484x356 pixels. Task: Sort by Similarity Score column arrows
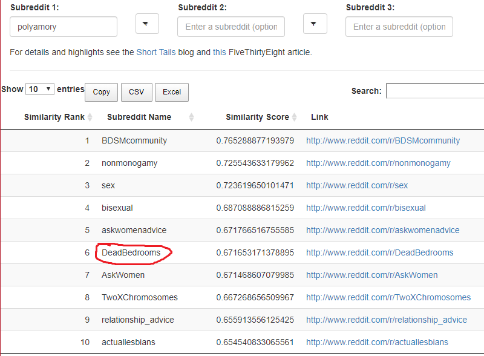pos(294,117)
